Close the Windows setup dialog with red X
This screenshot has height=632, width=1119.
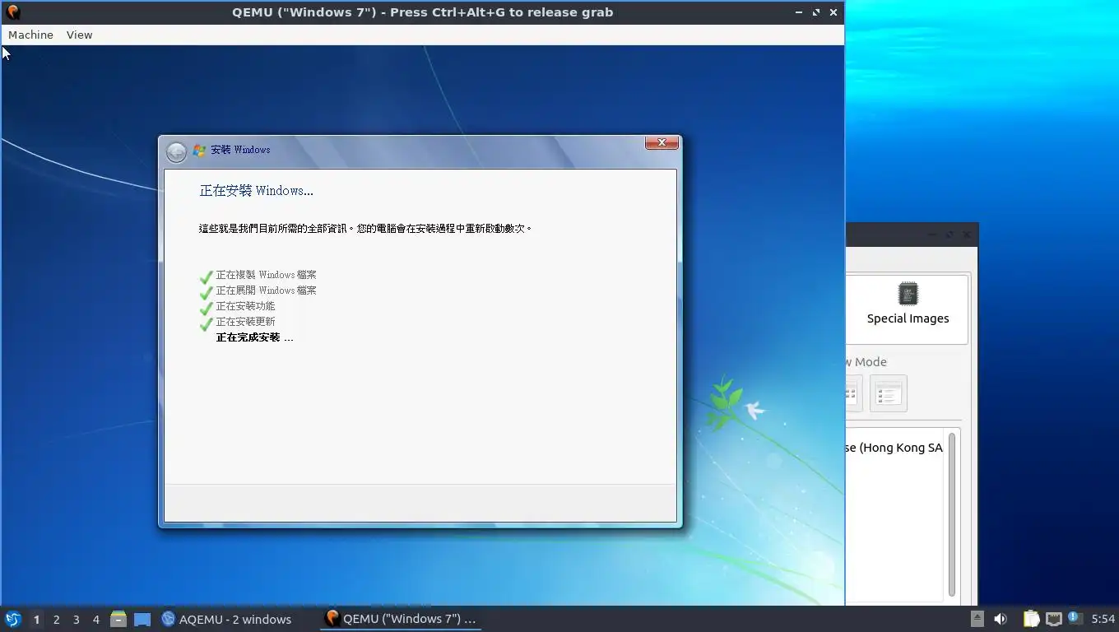pyautogui.click(x=662, y=143)
